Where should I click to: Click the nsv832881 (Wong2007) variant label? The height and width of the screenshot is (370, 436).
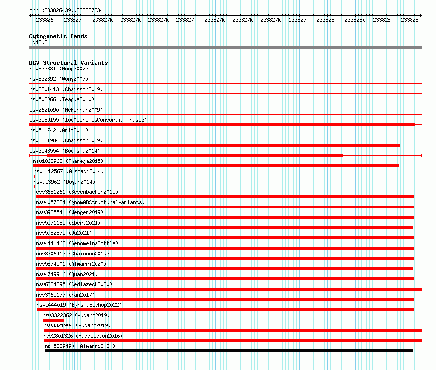[59, 69]
